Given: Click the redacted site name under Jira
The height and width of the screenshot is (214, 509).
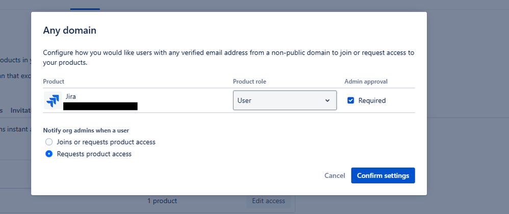Looking at the screenshot, I should (100, 106).
